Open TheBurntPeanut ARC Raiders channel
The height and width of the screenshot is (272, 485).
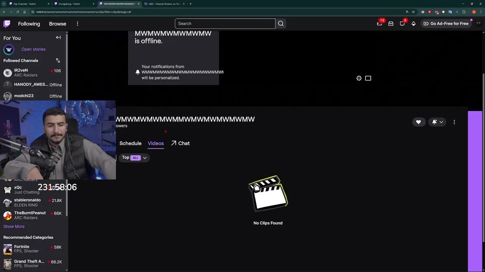(33, 215)
